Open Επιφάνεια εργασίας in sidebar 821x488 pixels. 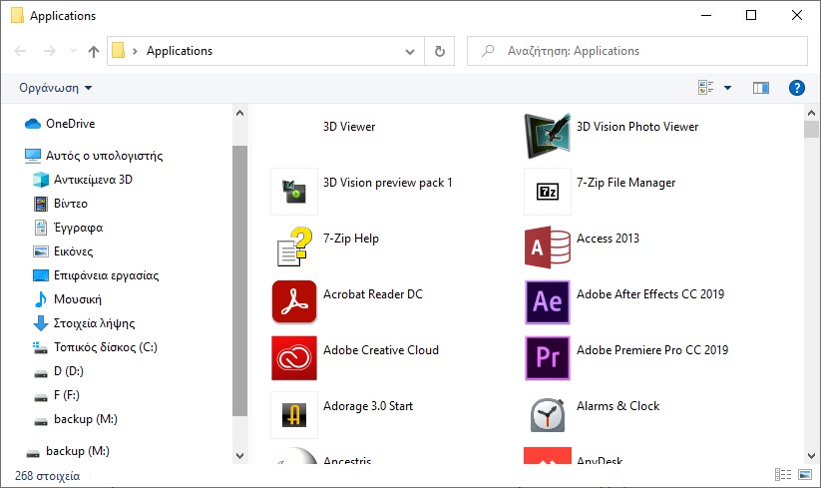pos(107,275)
